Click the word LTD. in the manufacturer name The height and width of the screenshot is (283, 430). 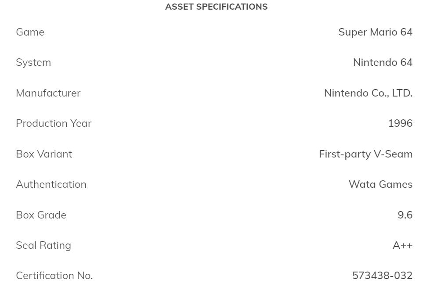pos(403,93)
